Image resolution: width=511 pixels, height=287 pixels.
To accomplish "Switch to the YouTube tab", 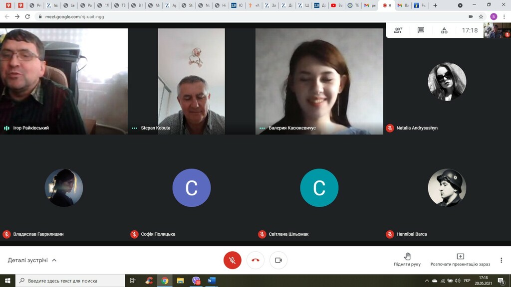I will [x=336, y=5].
